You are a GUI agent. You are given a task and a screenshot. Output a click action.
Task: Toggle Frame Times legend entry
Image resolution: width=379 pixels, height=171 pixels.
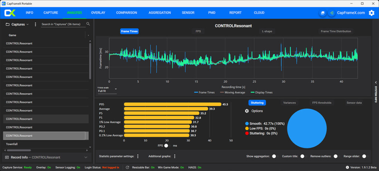pos(204,93)
